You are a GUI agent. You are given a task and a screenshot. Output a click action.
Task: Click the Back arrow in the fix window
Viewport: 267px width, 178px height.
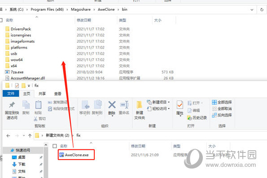8,135
